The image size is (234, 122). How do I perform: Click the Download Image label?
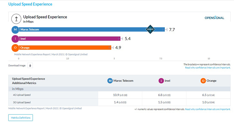click(x=17, y=66)
